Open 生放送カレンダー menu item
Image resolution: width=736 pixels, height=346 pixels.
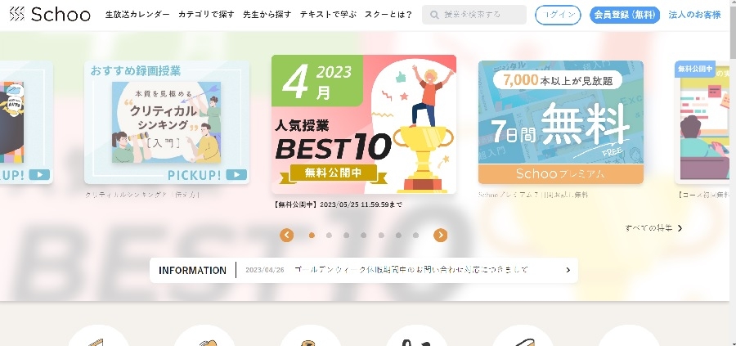[x=137, y=15]
